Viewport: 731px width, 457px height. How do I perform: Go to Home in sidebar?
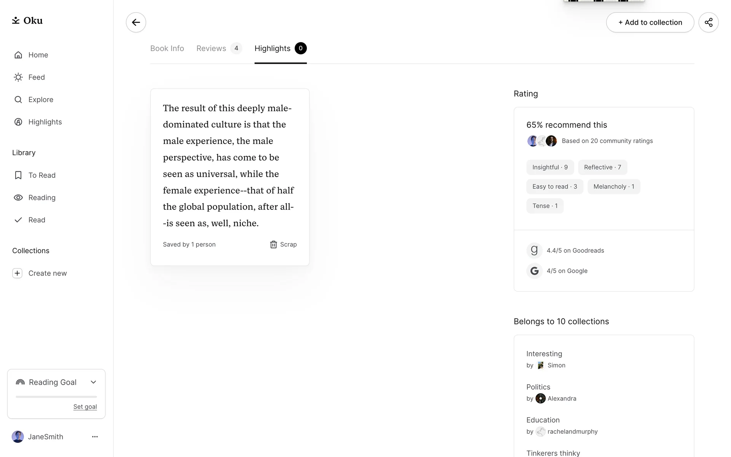pyautogui.click(x=38, y=55)
